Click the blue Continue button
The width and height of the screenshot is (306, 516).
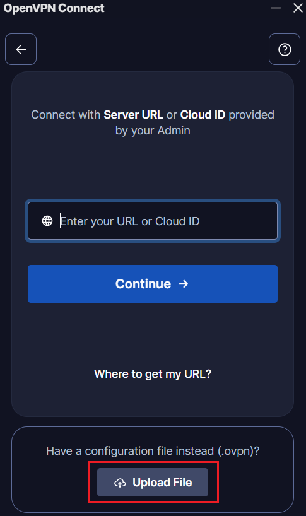click(153, 284)
